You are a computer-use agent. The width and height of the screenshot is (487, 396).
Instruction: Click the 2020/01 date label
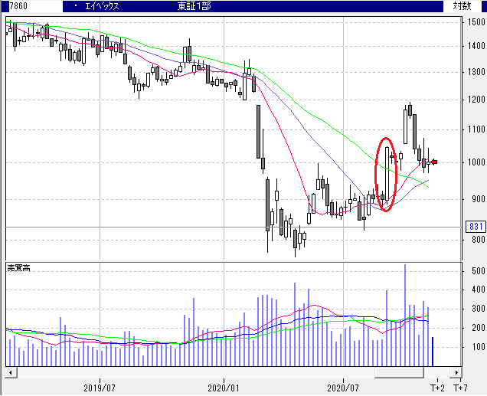224,388
